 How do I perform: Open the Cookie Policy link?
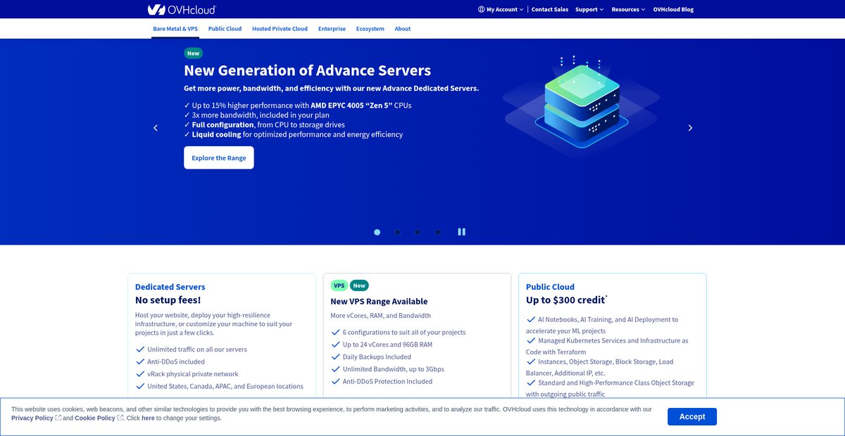pos(95,418)
